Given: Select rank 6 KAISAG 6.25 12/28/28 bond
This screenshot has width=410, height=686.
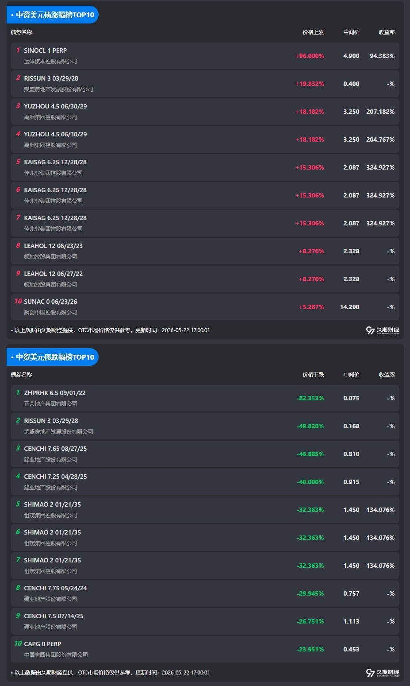Looking at the screenshot, I should [x=55, y=190].
